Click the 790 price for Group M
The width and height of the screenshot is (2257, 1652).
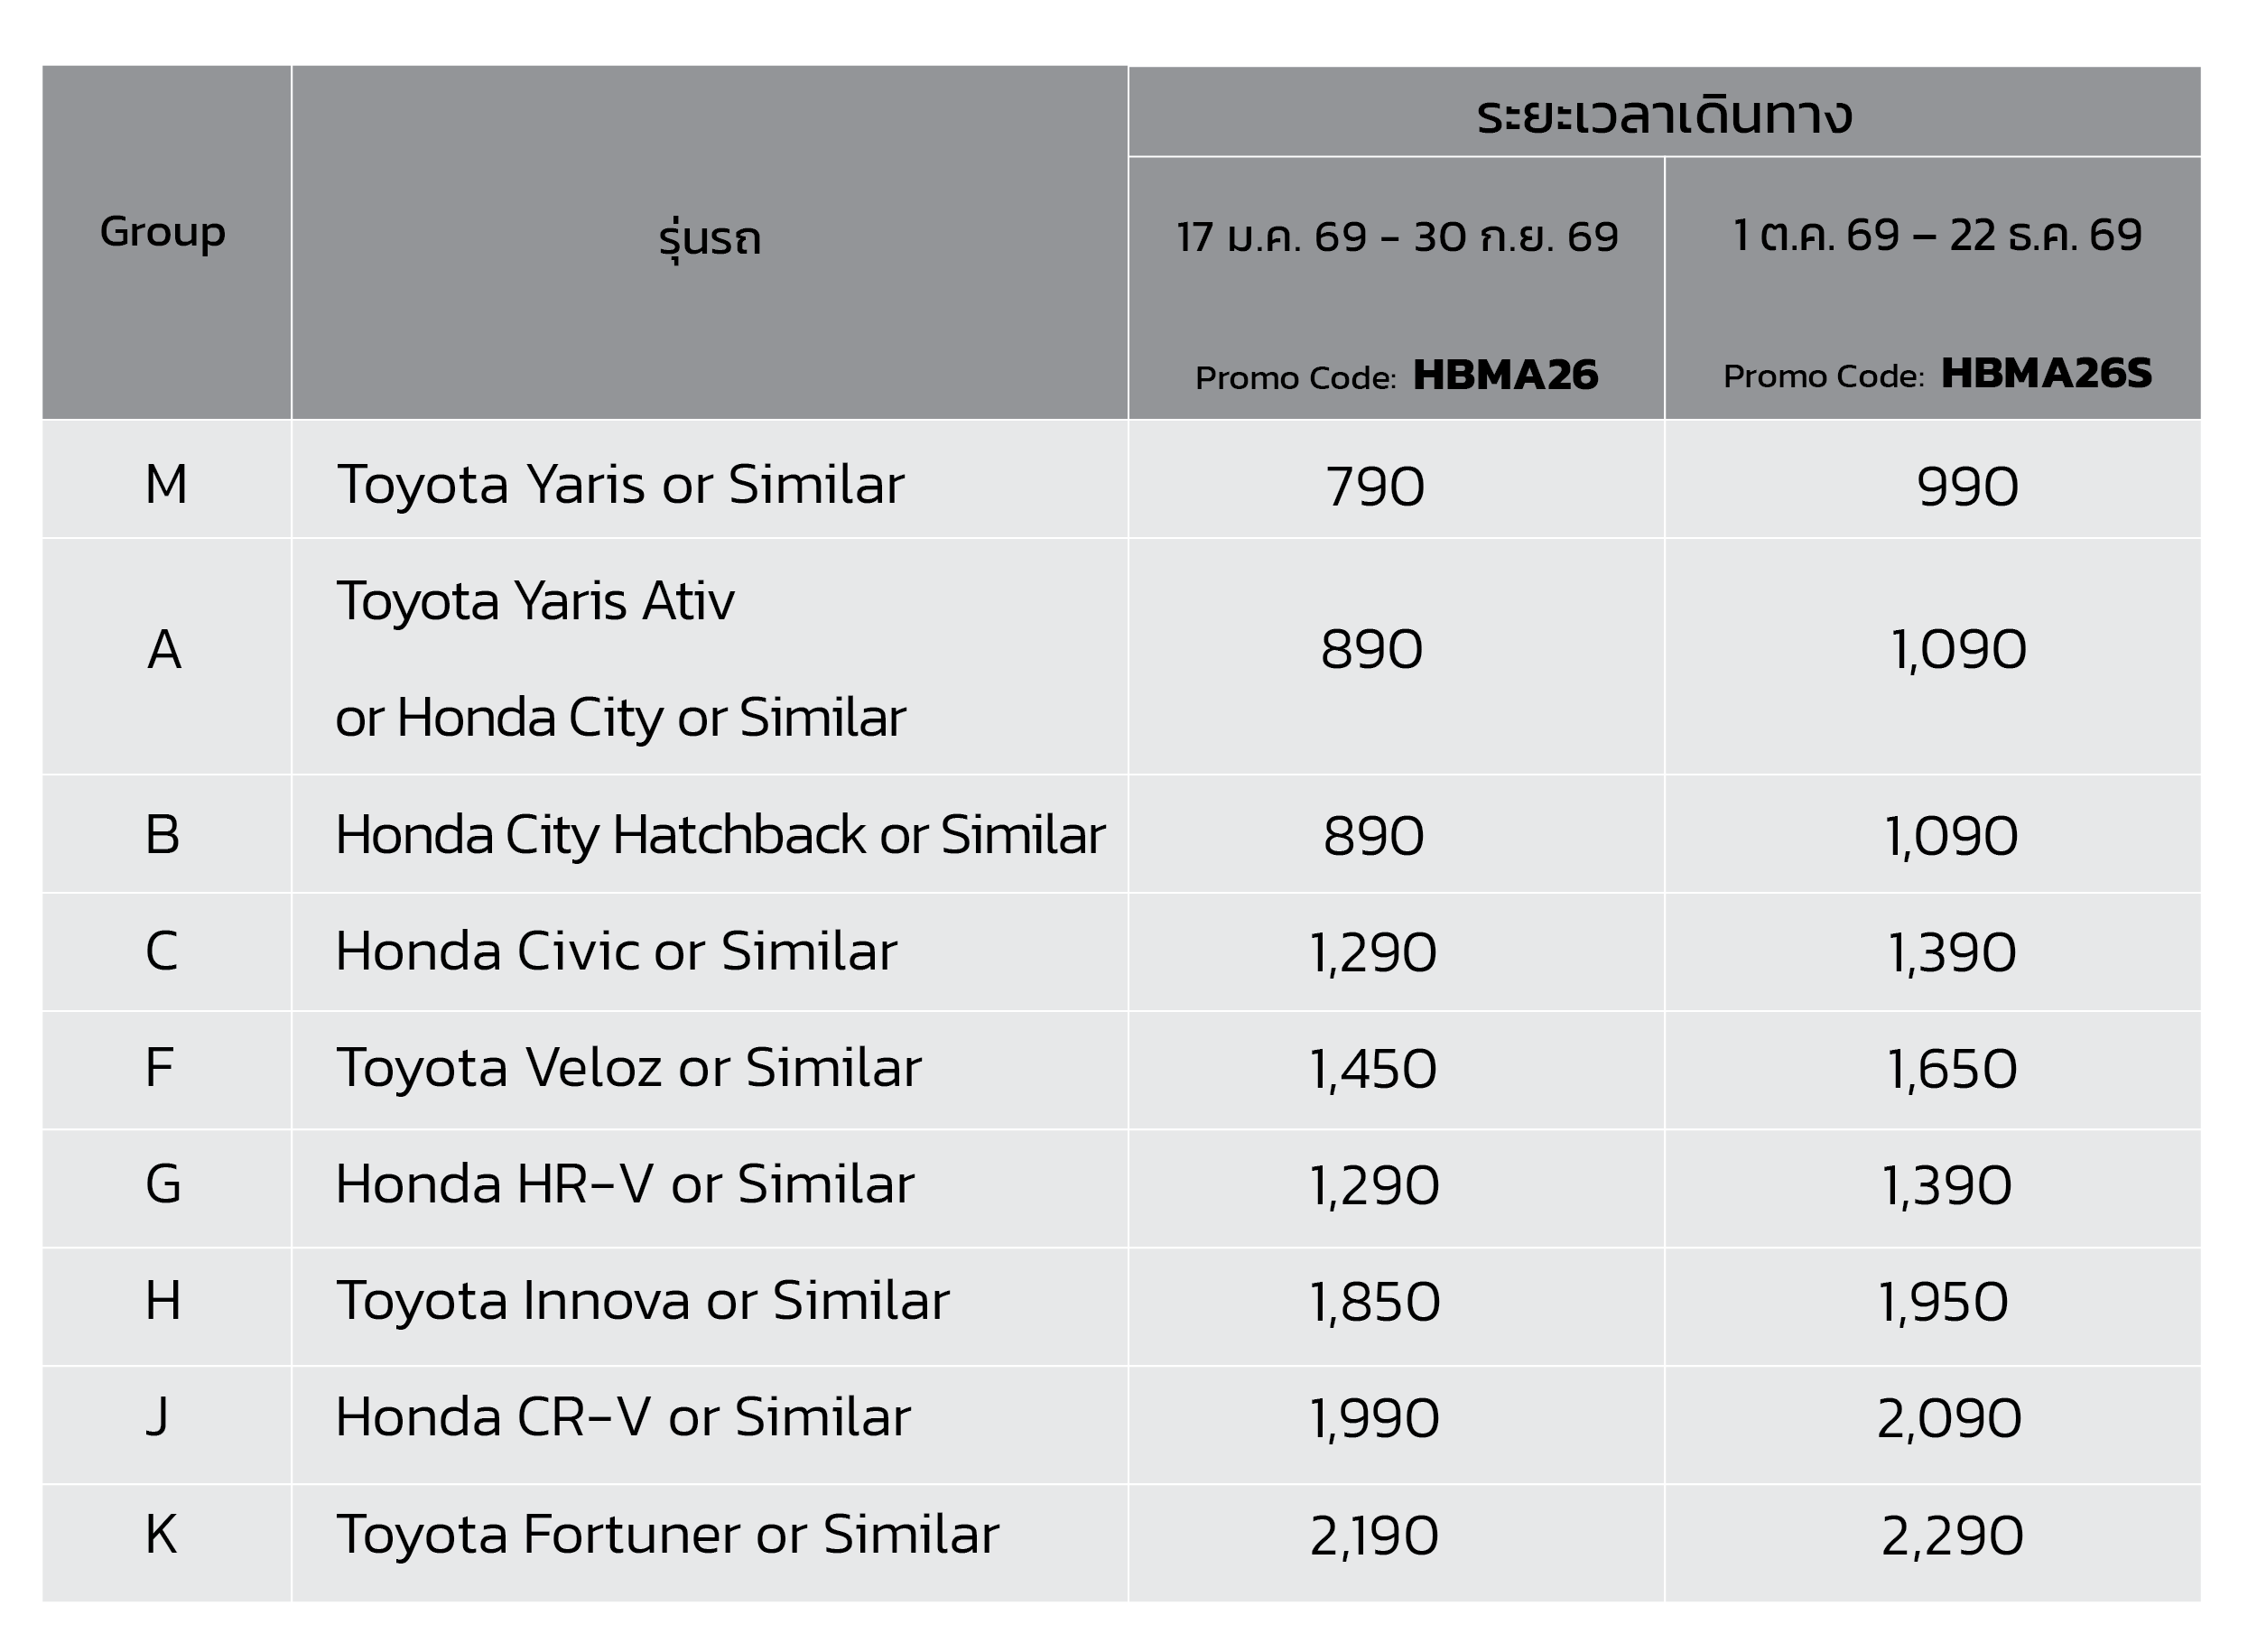(x=1374, y=487)
